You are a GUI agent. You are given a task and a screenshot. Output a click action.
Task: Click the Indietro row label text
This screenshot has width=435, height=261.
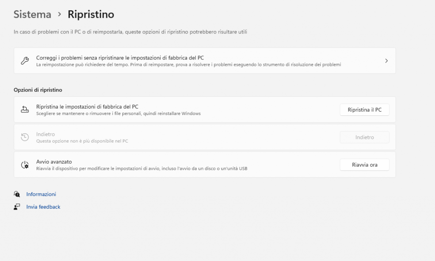click(x=45, y=134)
